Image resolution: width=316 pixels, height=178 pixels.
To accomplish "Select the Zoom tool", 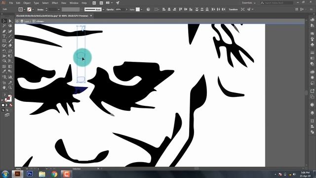I will point(10,88).
